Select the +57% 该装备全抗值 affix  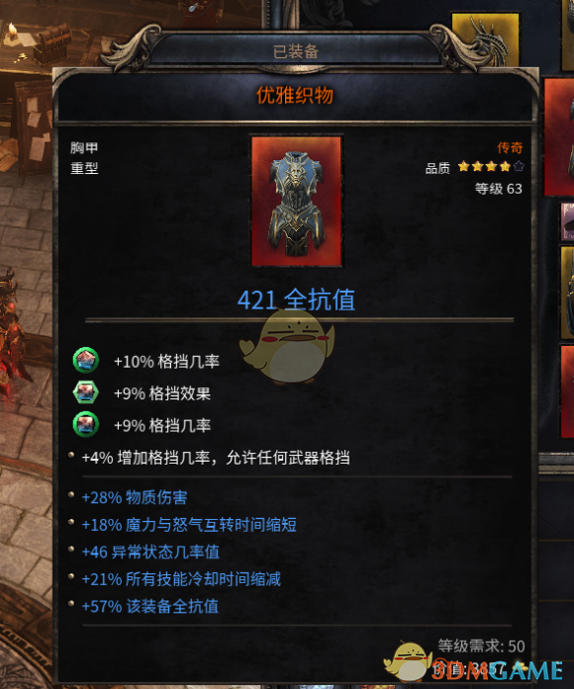[x=150, y=606]
